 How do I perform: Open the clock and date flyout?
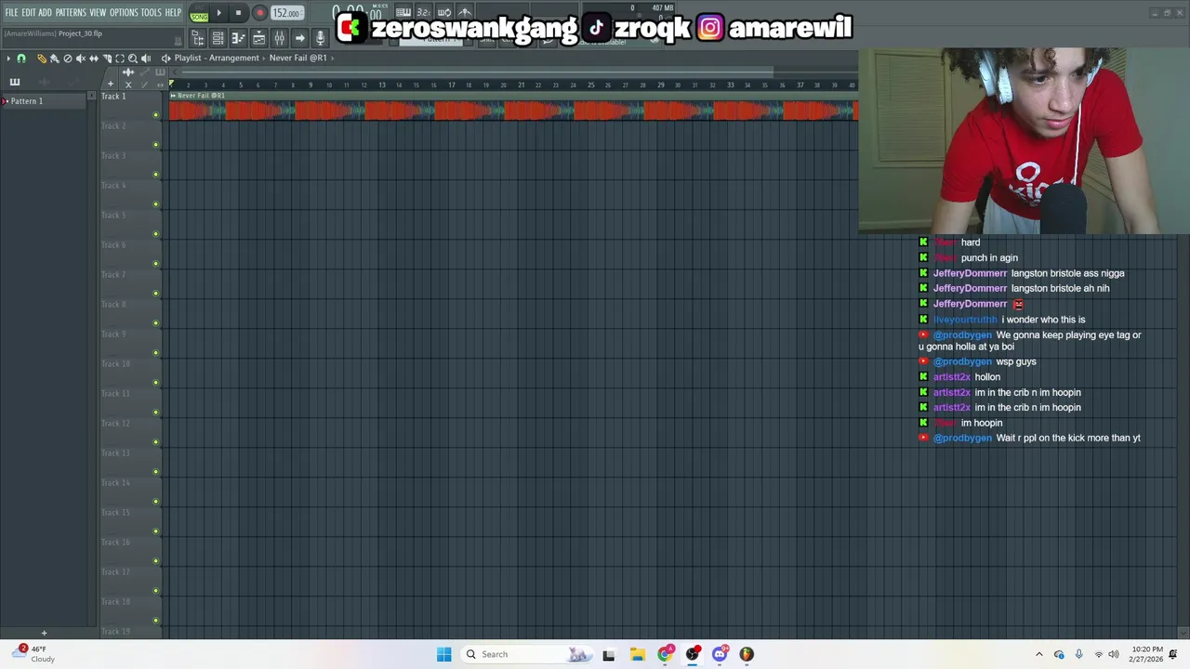1148,654
